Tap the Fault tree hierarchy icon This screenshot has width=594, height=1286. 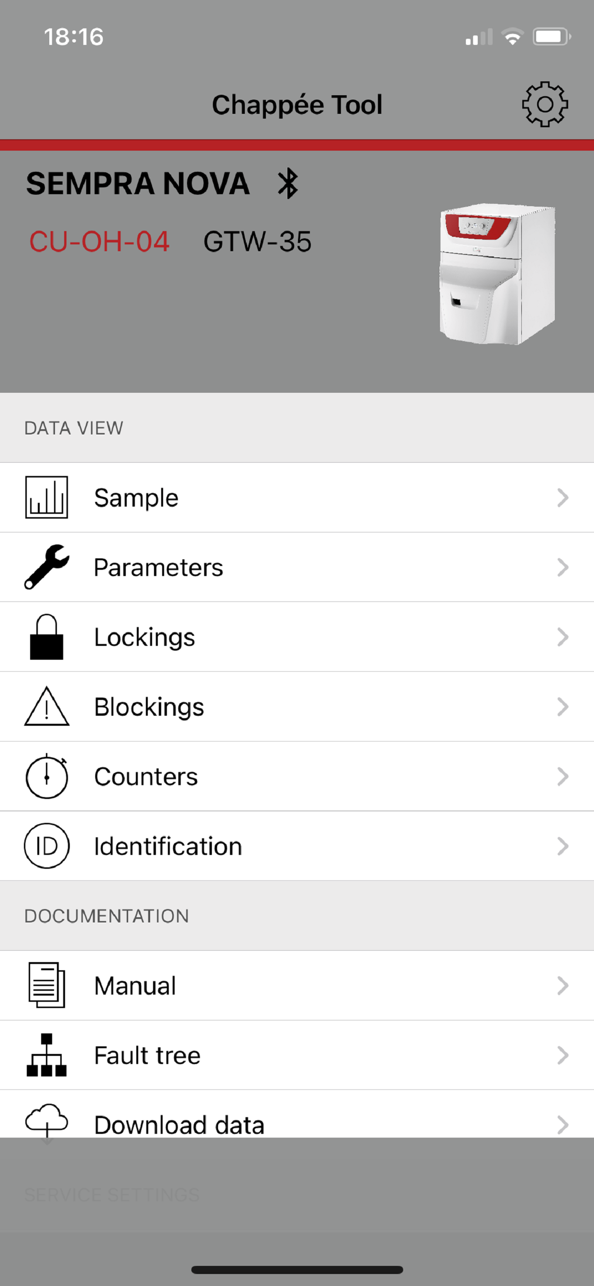tap(46, 1055)
